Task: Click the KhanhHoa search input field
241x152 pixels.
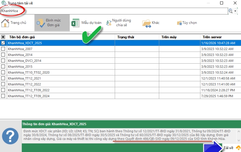Action: [x=112, y=11]
